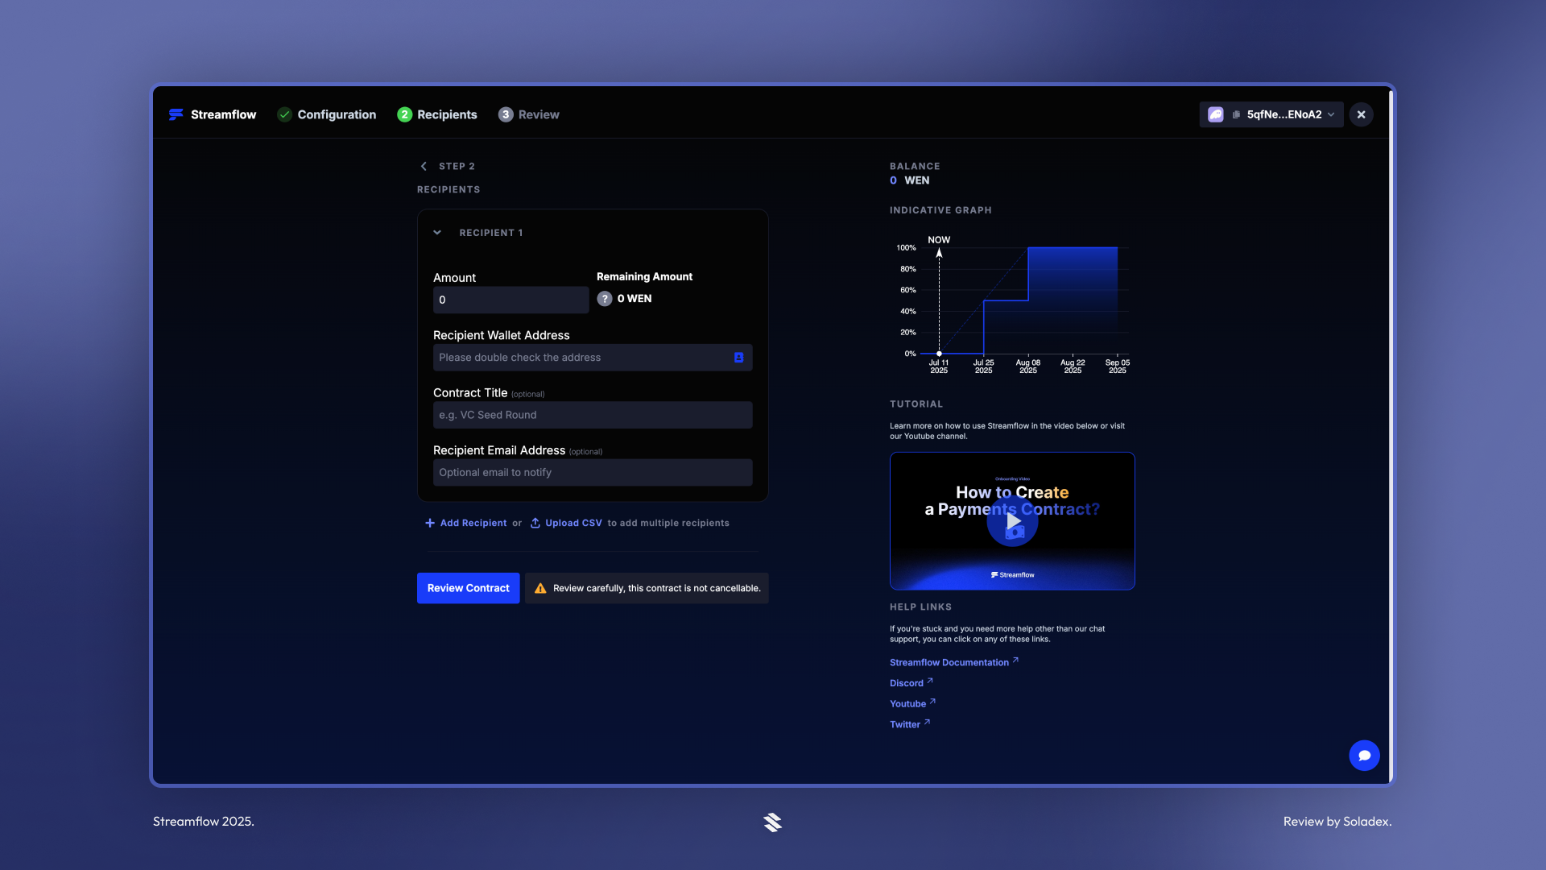Open the 5qfNe...ENoA2 wallet dropdown
Image resolution: width=1546 pixels, height=870 pixels.
1271,114
